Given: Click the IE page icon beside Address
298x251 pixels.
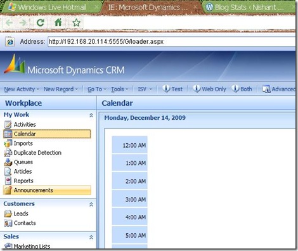Looking at the screenshot, I should pos(10,41).
